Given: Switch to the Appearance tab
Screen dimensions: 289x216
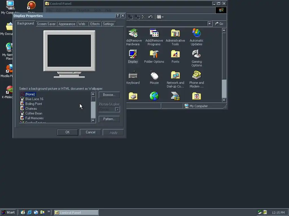Looking at the screenshot, I should coord(67,24).
